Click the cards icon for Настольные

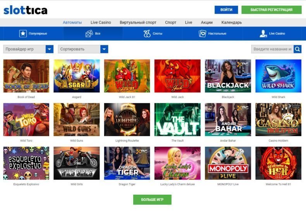pos(203,34)
